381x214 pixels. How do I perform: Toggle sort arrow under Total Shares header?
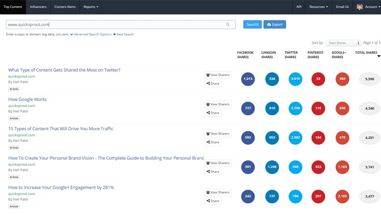(x=379, y=56)
